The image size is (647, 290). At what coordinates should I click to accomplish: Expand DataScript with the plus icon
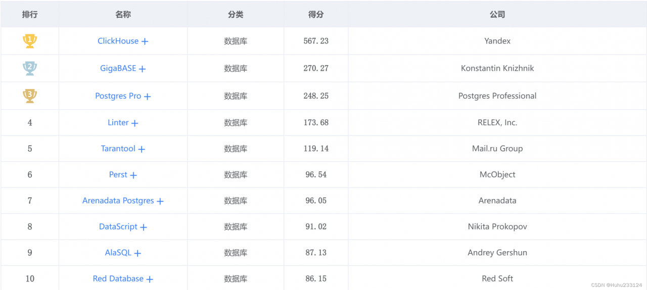144,227
